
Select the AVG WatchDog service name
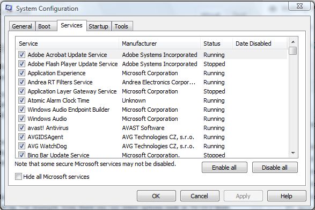click(47, 146)
